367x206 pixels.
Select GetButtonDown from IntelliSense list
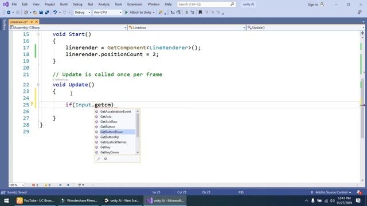(115, 132)
